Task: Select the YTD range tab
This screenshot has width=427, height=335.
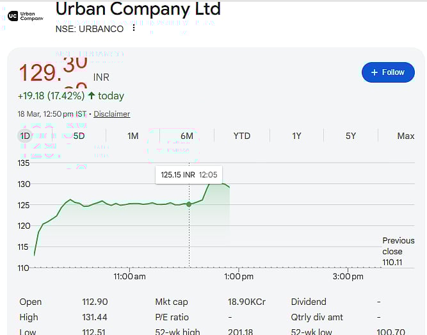Action: (x=241, y=136)
